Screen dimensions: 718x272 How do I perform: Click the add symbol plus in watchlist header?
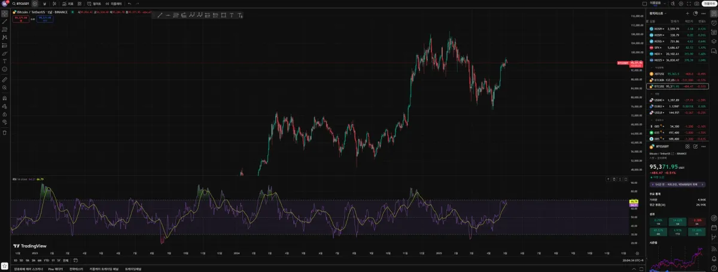(687, 13)
